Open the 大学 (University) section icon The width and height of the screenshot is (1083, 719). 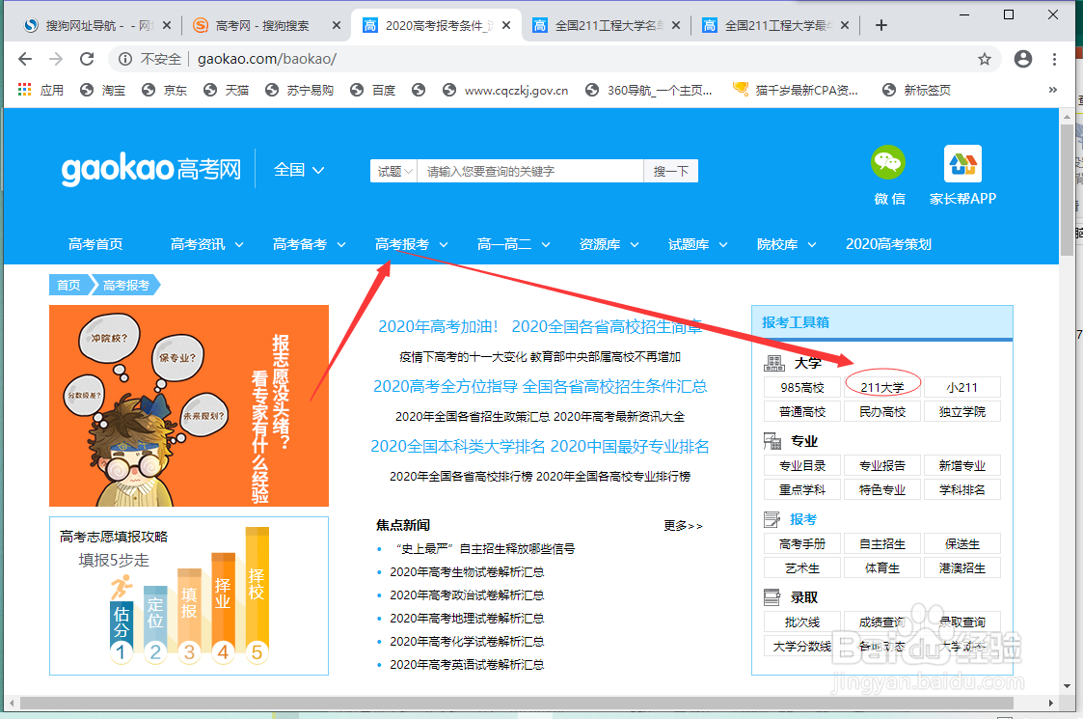(x=773, y=363)
